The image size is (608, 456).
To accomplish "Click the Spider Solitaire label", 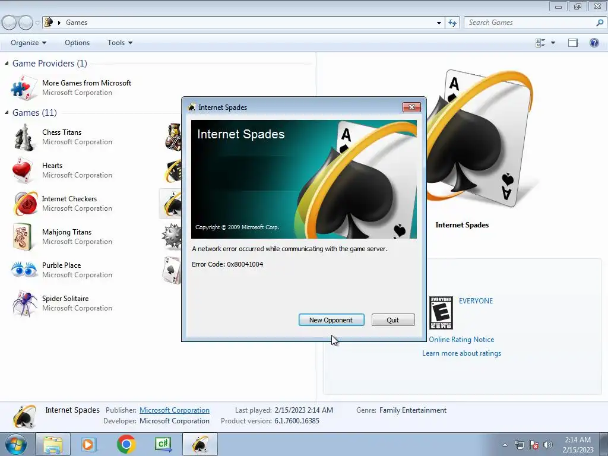I will [65, 299].
